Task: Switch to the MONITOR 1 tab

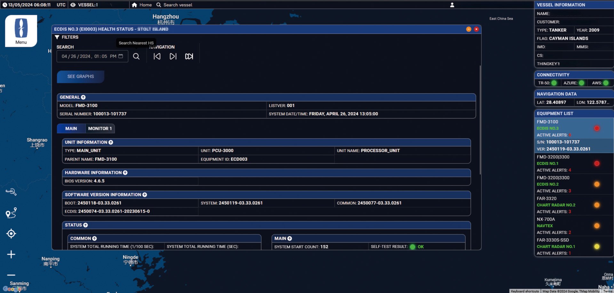Action: (x=100, y=128)
